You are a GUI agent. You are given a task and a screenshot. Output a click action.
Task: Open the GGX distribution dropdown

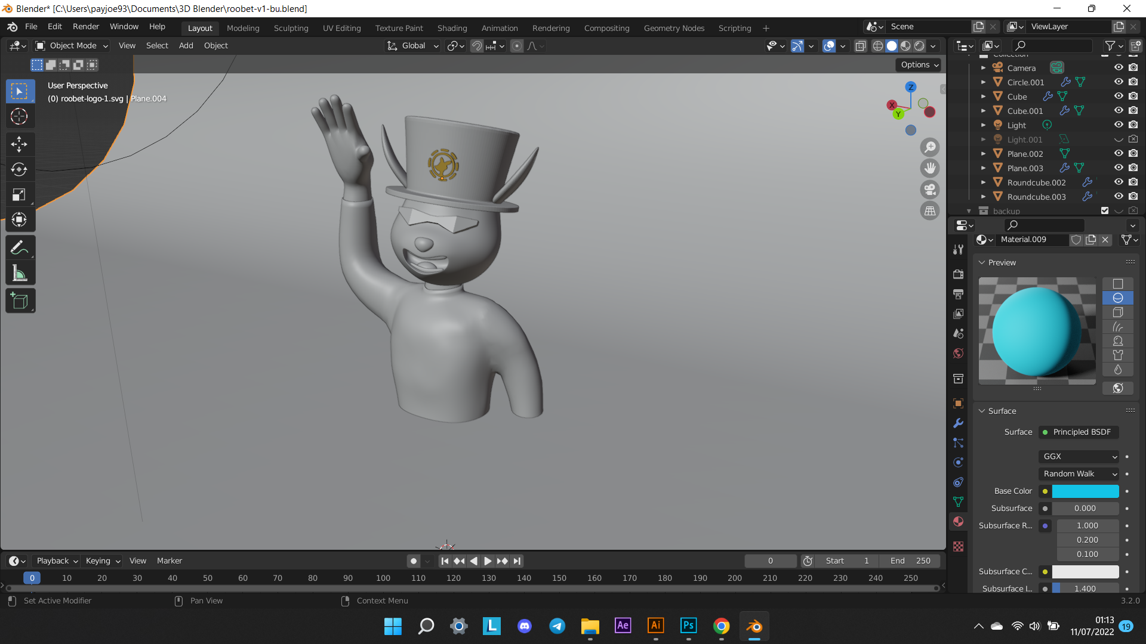pos(1079,456)
